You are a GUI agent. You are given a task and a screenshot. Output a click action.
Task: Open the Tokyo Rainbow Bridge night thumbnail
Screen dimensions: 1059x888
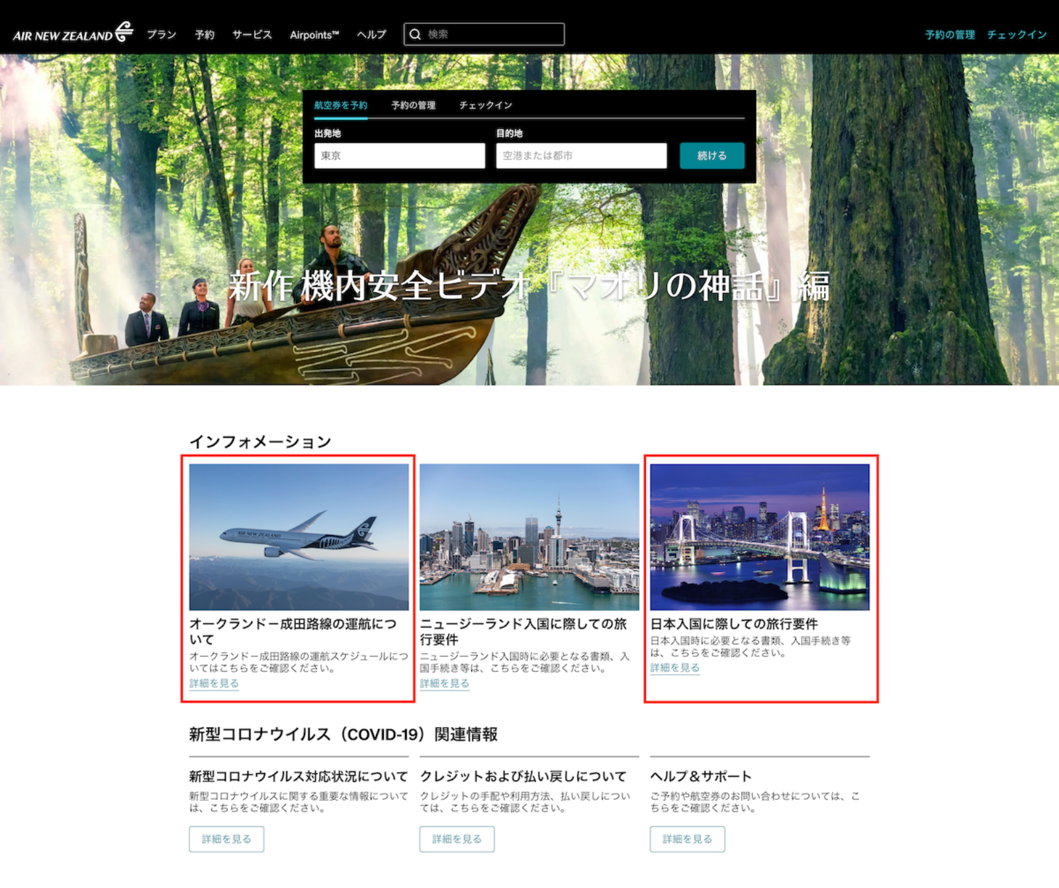click(759, 537)
